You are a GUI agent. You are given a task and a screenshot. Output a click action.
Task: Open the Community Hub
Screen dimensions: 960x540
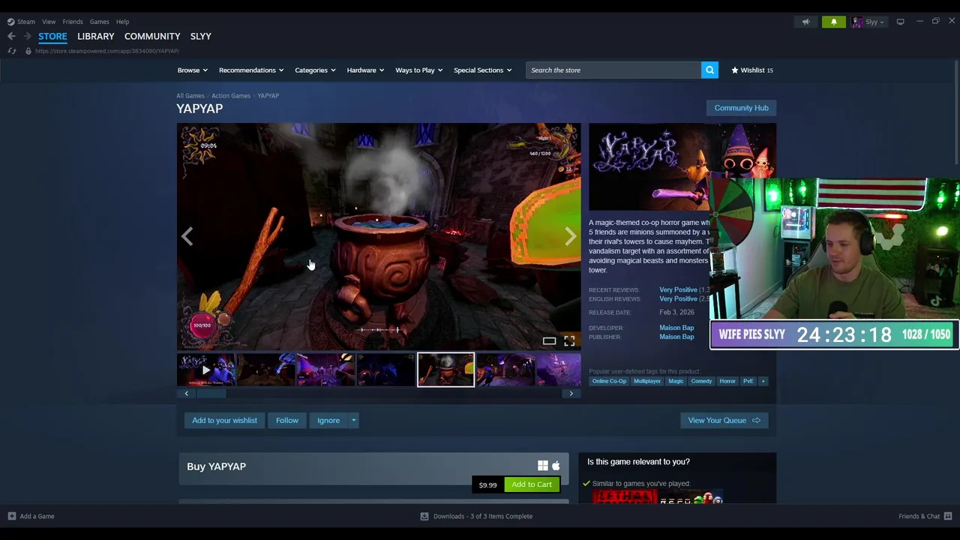pyautogui.click(x=741, y=108)
